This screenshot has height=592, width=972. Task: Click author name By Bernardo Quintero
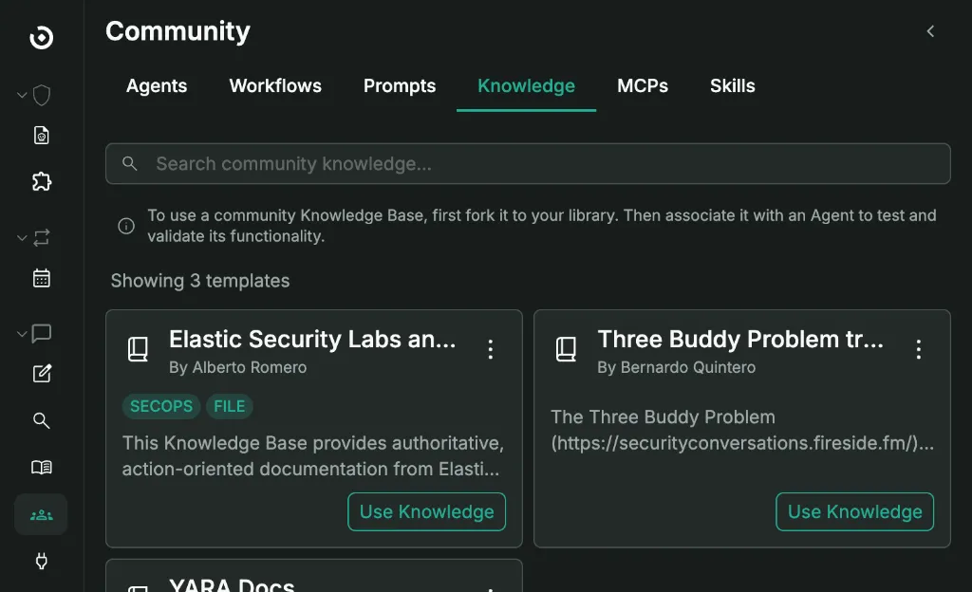pos(676,367)
